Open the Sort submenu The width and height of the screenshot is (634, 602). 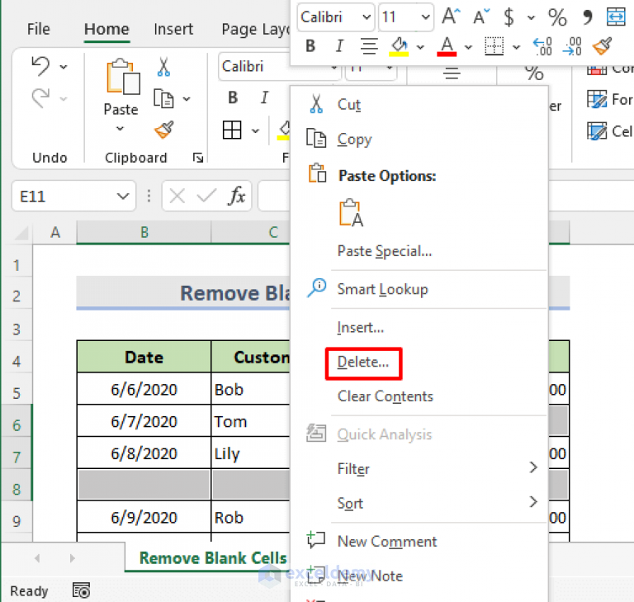419,503
